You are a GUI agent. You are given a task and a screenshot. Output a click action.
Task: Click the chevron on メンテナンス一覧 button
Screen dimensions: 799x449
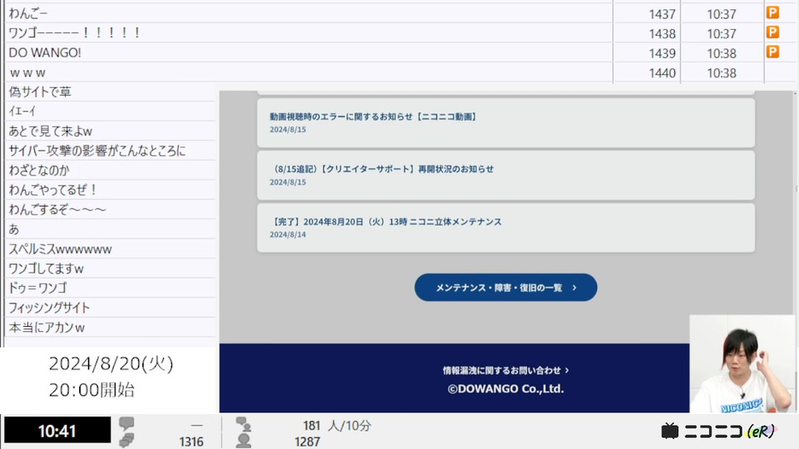pyautogui.click(x=575, y=288)
